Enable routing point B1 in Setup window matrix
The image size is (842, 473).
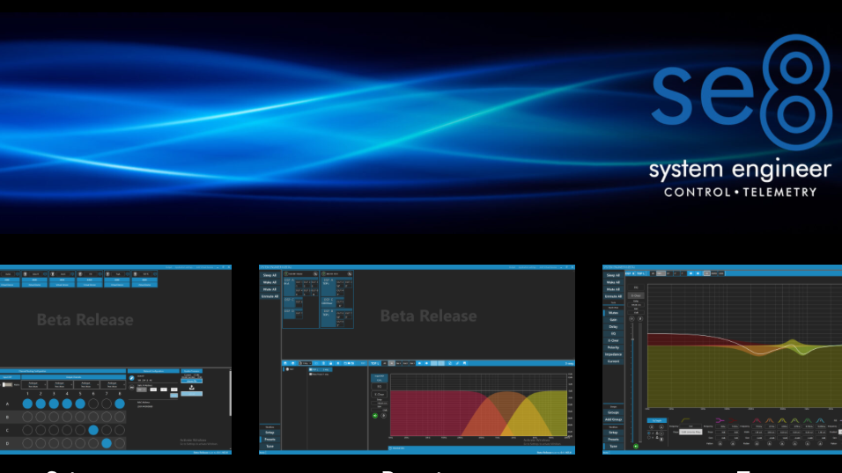(x=27, y=418)
